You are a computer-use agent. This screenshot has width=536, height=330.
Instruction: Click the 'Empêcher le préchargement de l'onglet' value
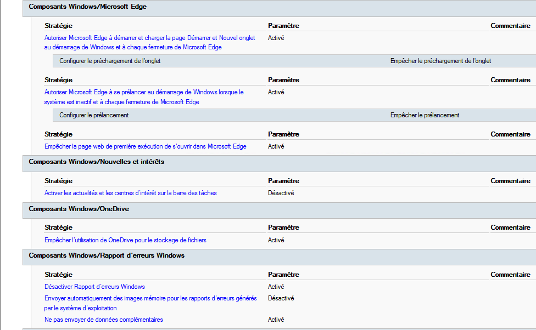pos(440,61)
